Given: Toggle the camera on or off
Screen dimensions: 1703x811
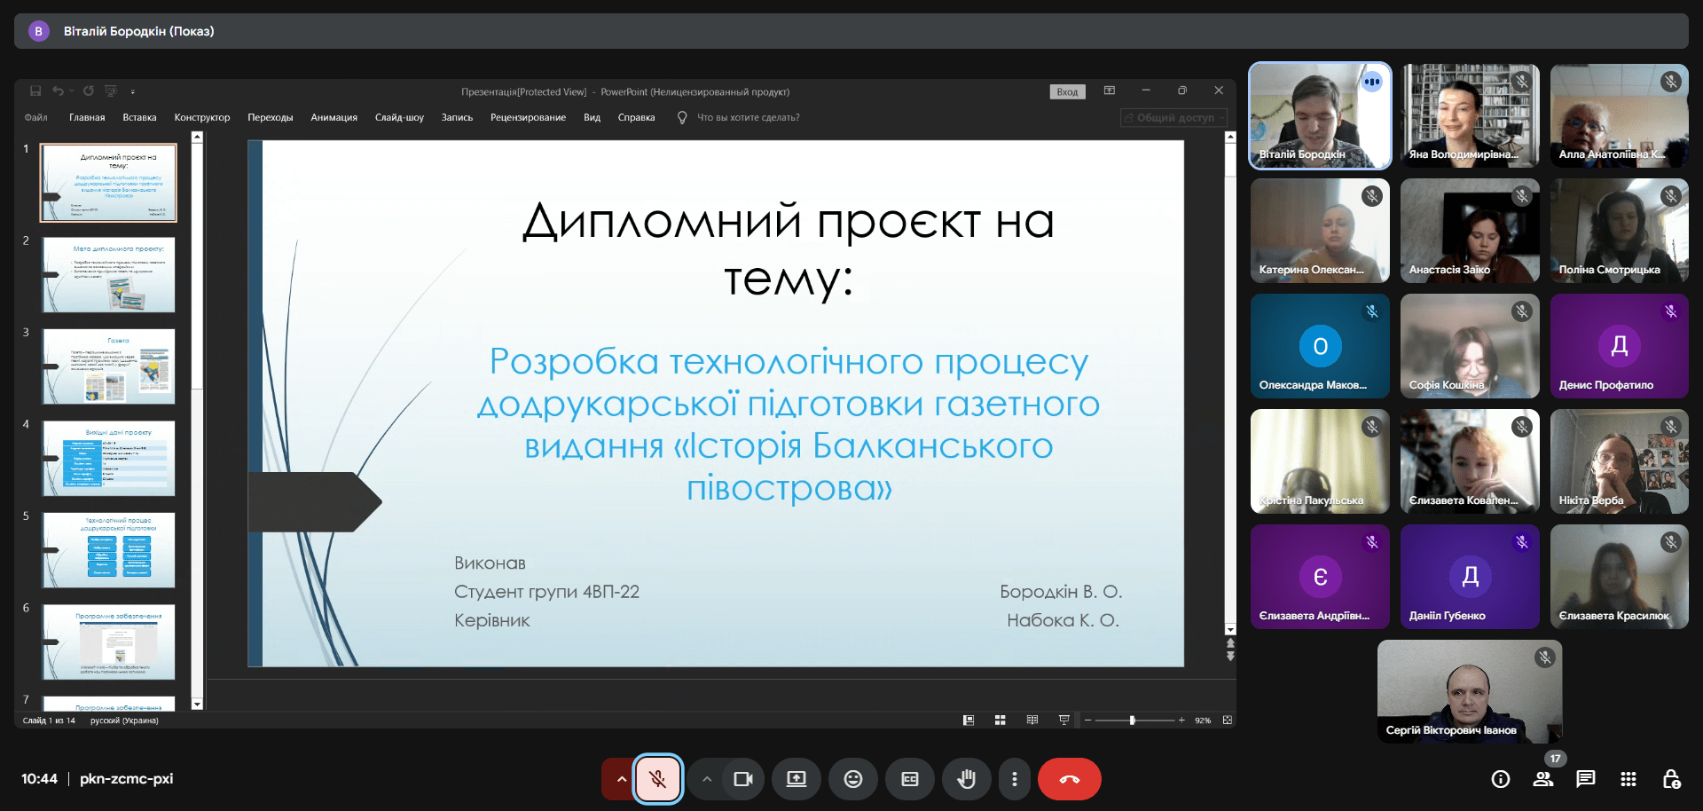Looking at the screenshot, I should point(742,779).
